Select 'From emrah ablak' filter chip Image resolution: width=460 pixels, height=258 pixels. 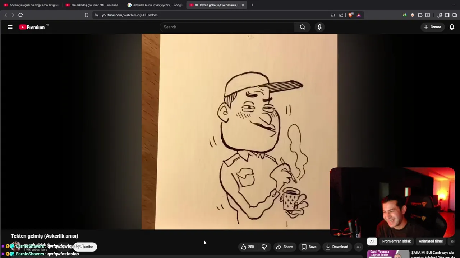pos(396,241)
